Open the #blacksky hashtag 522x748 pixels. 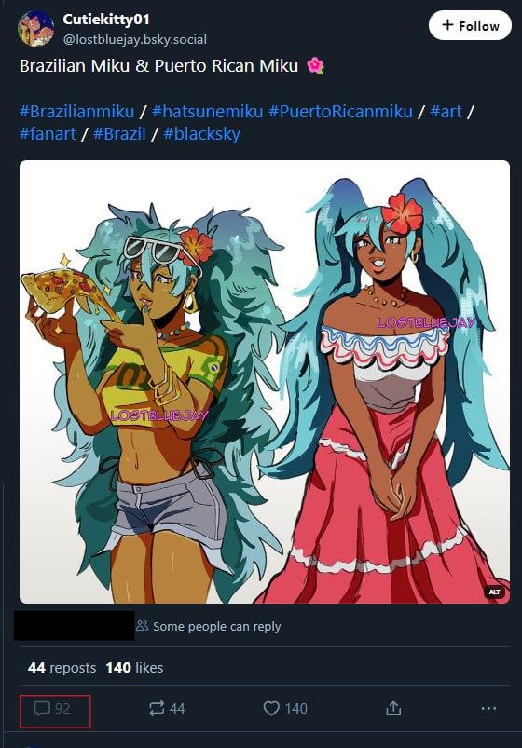201,133
